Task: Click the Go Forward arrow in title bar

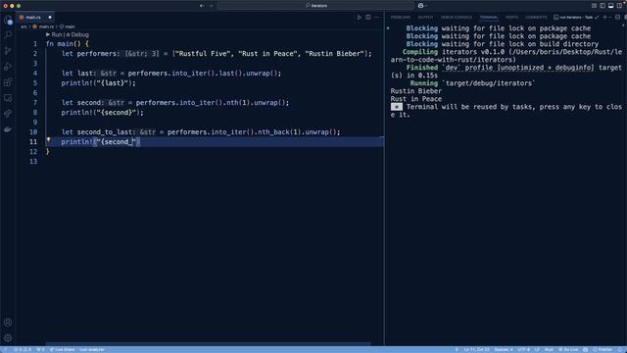Action: (212, 6)
